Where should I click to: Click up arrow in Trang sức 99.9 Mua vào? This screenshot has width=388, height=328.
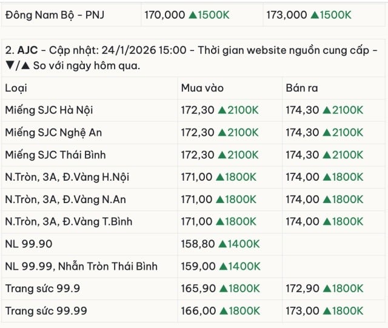[x=222, y=289]
